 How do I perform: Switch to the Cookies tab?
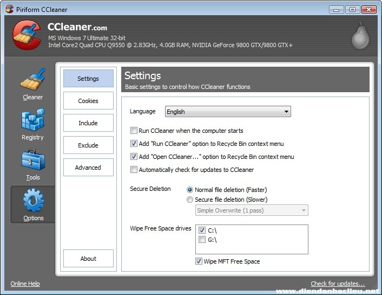click(88, 101)
